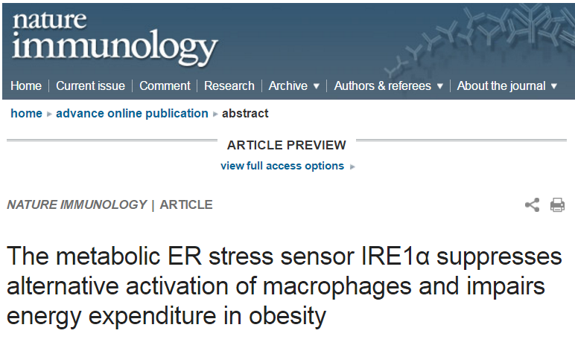Click the 'NATURE IMMUNOLOGY' journal label
The height and width of the screenshot is (342, 575).
(x=77, y=204)
